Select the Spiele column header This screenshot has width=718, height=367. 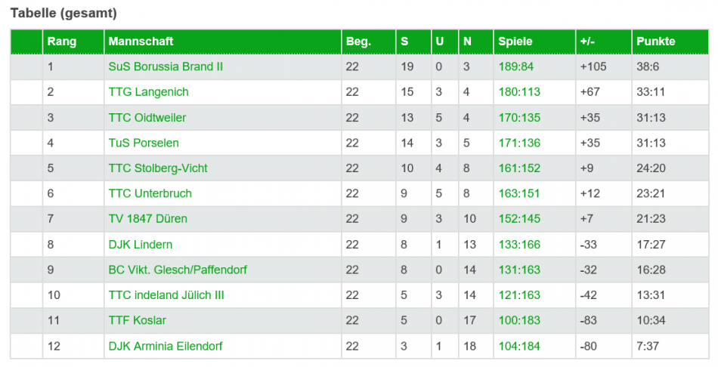point(515,42)
